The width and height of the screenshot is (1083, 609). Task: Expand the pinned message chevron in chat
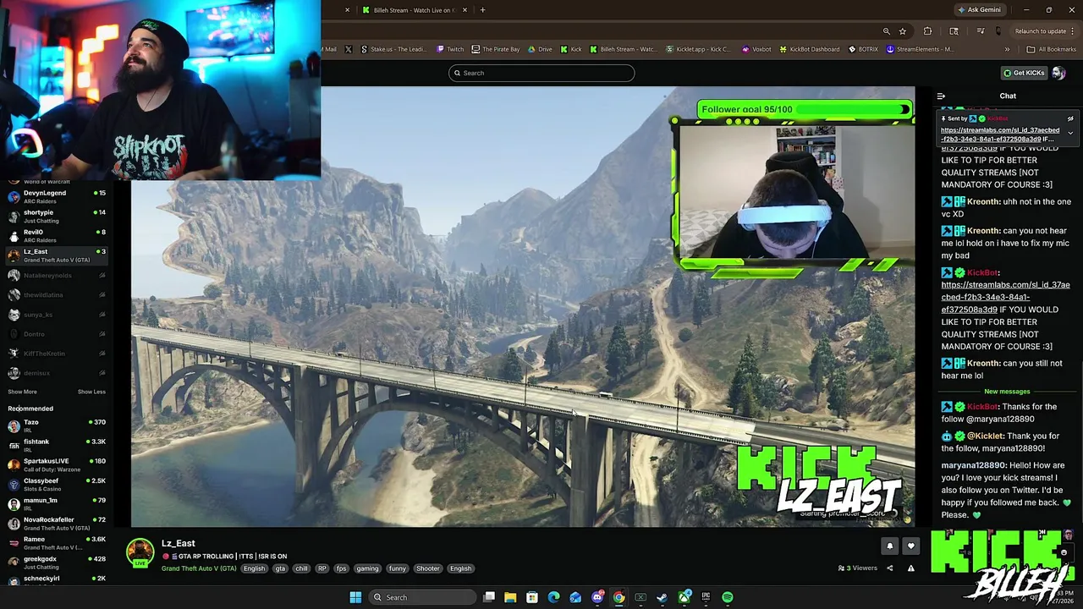click(1070, 133)
